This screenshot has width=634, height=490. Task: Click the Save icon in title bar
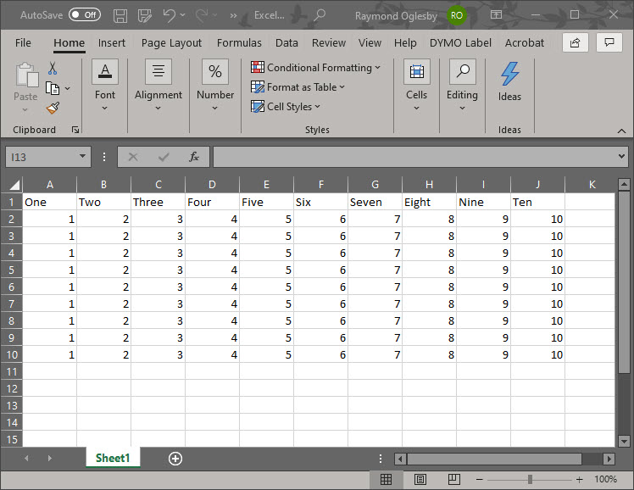[x=120, y=16]
